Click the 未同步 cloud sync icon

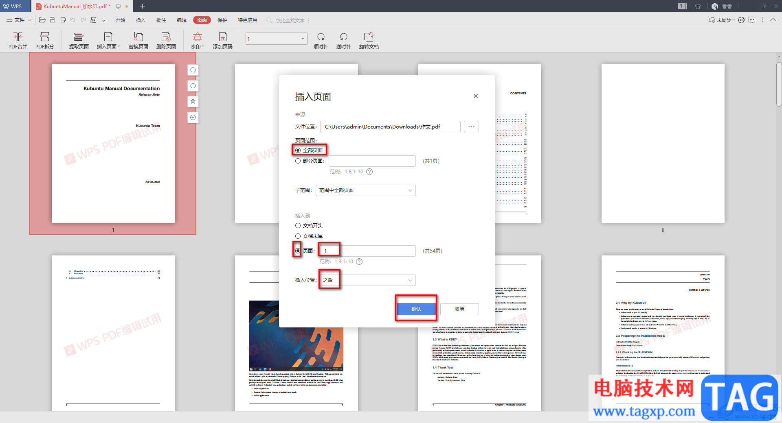pos(721,20)
